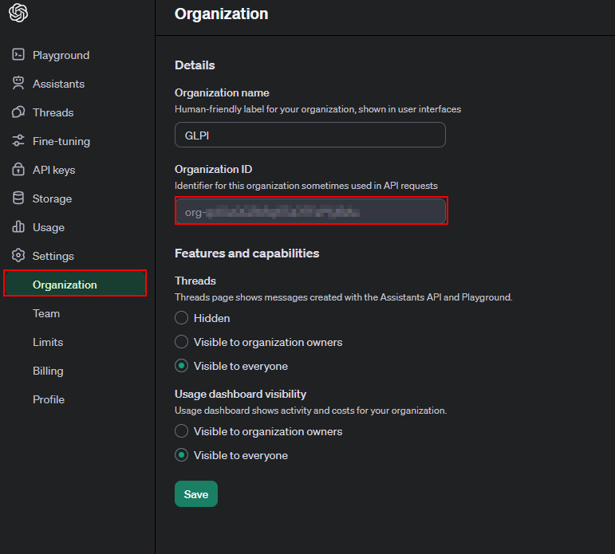615x554 pixels.
Task: Go to the Limits settings page
Action: 48,342
